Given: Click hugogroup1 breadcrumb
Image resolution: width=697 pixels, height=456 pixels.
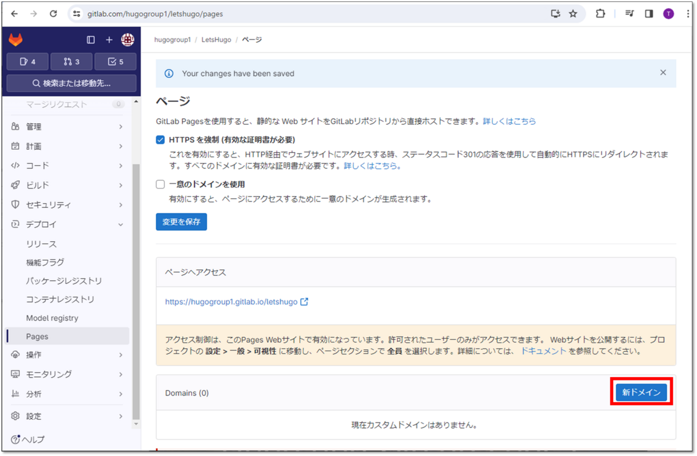Looking at the screenshot, I should pos(172,40).
